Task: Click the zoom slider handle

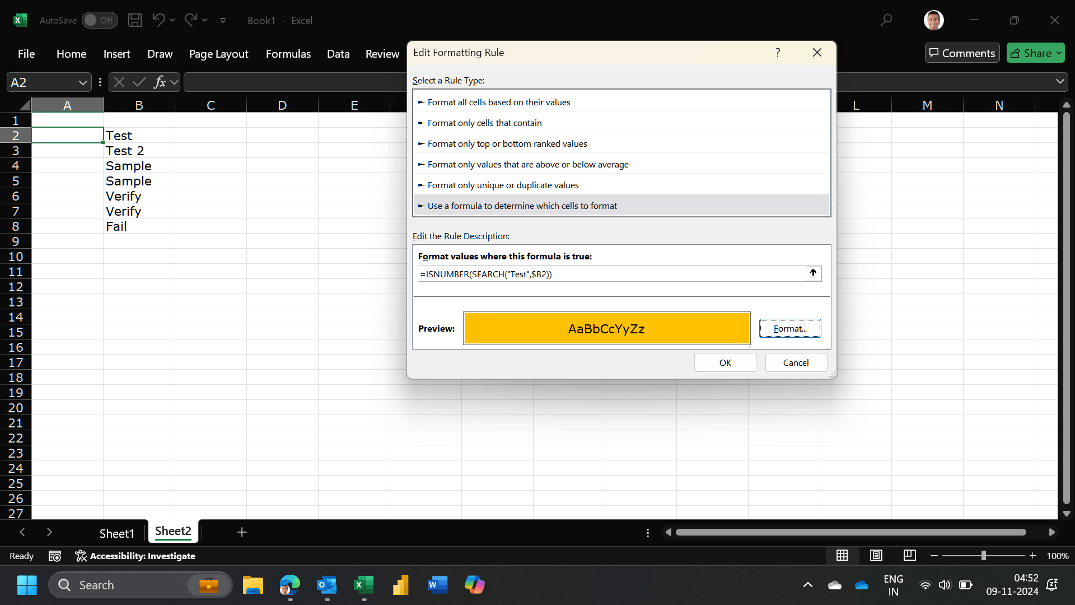Action: (x=983, y=556)
